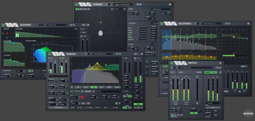Open the FinalPlug 7 settings gear
This screenshot has width=255, height=121.
(x=220, y=63)
